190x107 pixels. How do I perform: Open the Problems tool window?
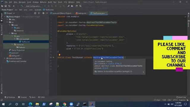point(10,97)
